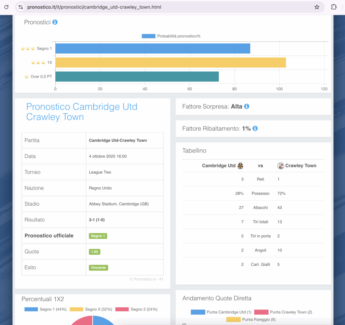This screenshot has height=325, width=345.
Task: Open the browser extensions puzzle icon
Action: coord(334,7)
